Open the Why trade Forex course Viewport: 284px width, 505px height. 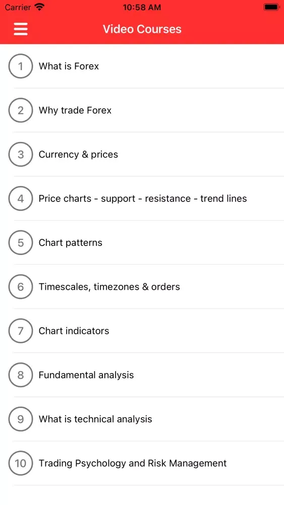point(142,110)
